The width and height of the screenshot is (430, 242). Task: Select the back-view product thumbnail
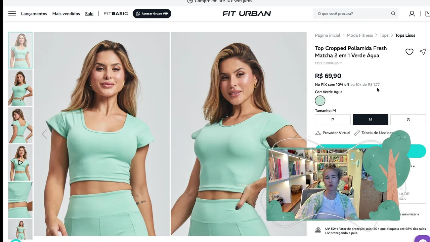[x=20, y=125]
